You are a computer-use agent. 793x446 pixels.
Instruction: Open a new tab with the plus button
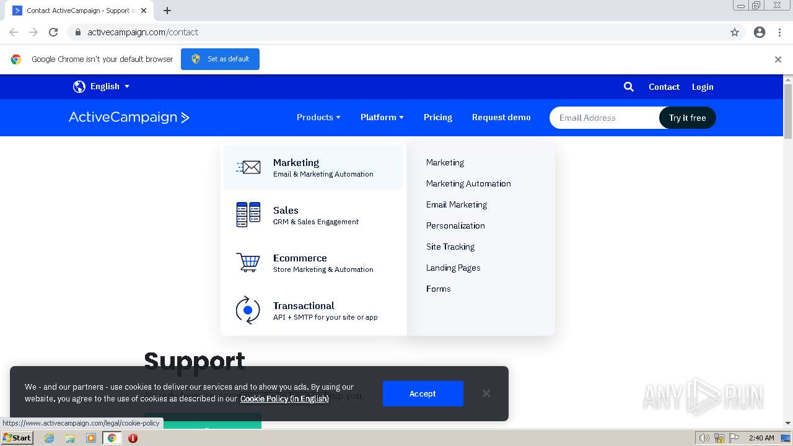[x=167, y=11]
